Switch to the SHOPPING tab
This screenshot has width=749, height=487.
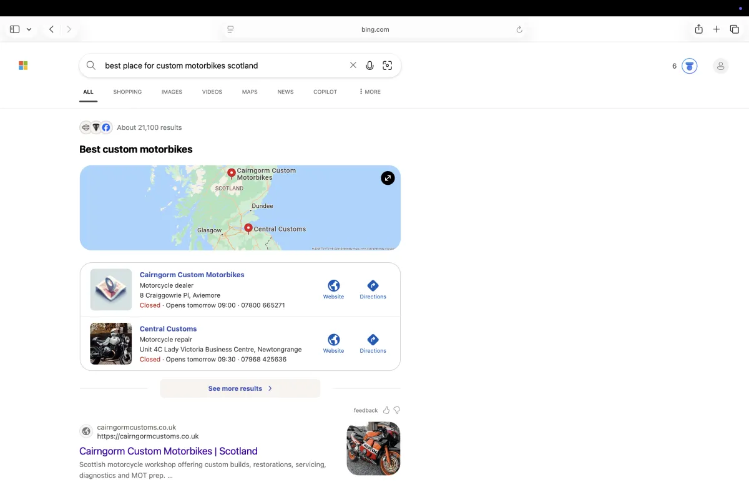(x=127, y=92)
